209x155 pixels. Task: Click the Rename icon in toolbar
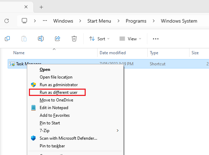(x=41, y=39)
